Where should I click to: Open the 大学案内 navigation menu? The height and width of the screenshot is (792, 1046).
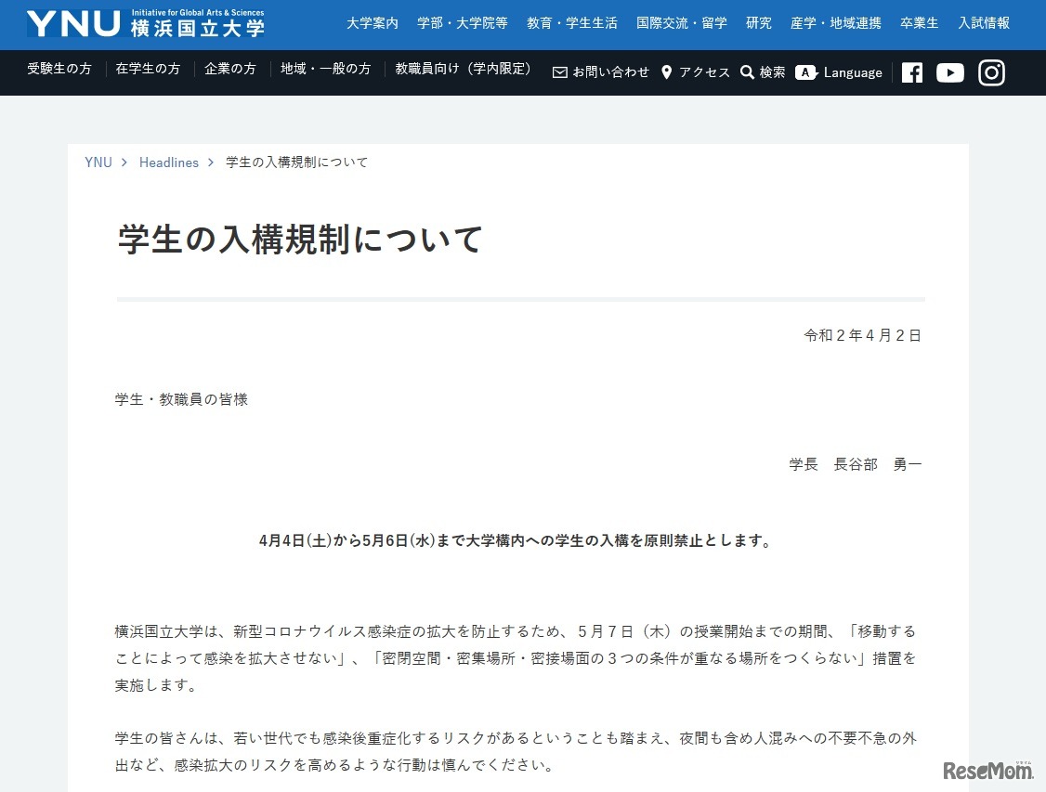[372, 23]
